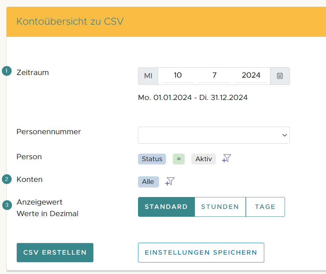Click the Alle chip next to Konten
Screen dimensions: 326x274
(148, 182)
